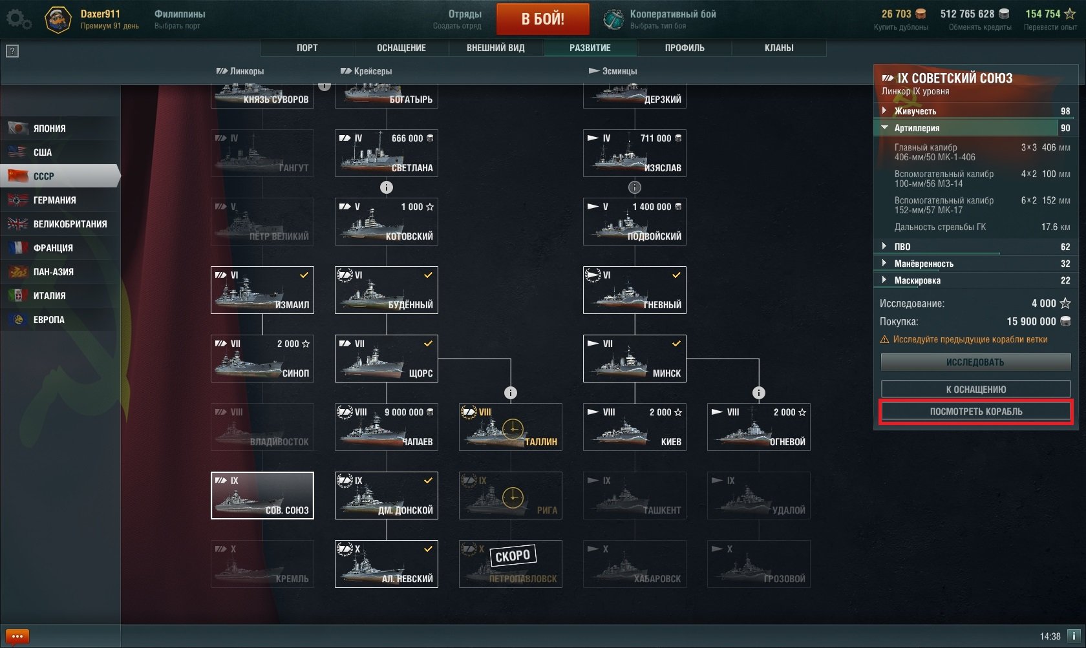
Task: Click the В БОЙ! button
Action: tap(543, 19)
